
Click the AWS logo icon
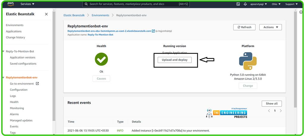11,4
